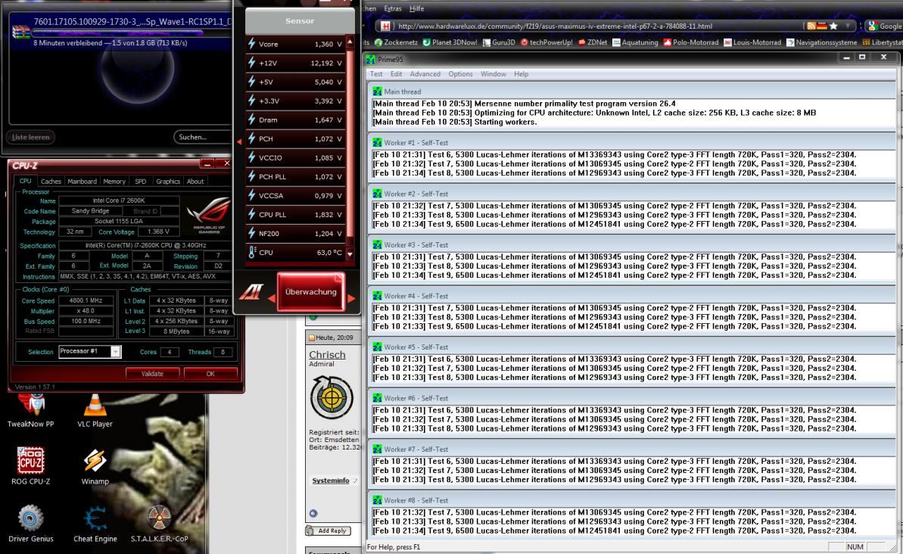The image size is (903, 554).
Task: Click the Worker #5 Self-Test icon
Action: pos(377,347)
